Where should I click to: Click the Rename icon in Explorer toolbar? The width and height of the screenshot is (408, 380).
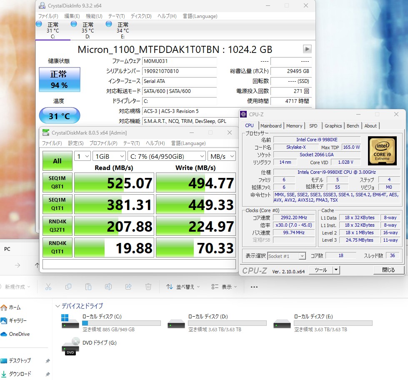point(108,287)
